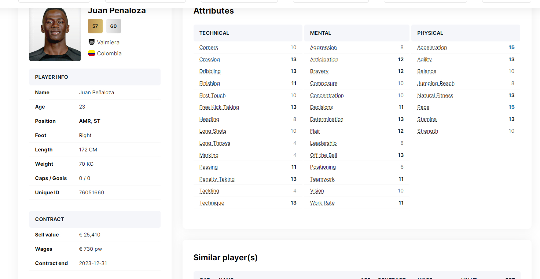The width and height of the screenshot is (540, 279).
Task: Click the gold 57 rating badge
Action: coord(95,26)
